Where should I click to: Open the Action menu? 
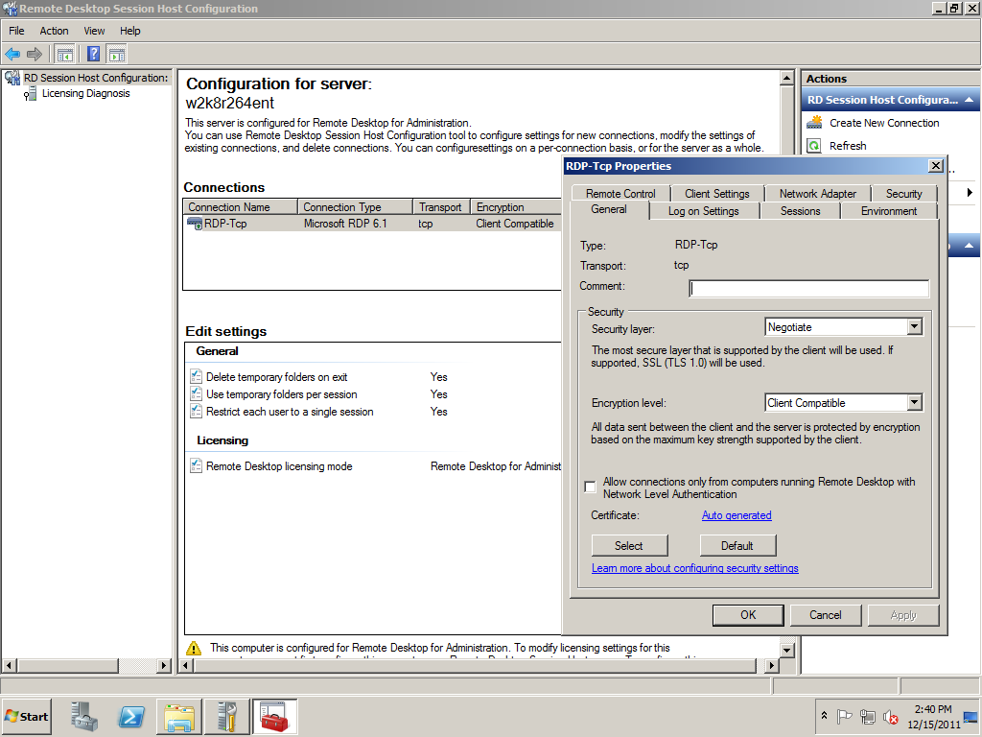point(54,31)
